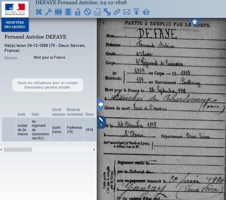Select the "soldat de 2e classe" cell
This screenshot has width=226, height=200.
pyautogui.click(x=23, y=130)
